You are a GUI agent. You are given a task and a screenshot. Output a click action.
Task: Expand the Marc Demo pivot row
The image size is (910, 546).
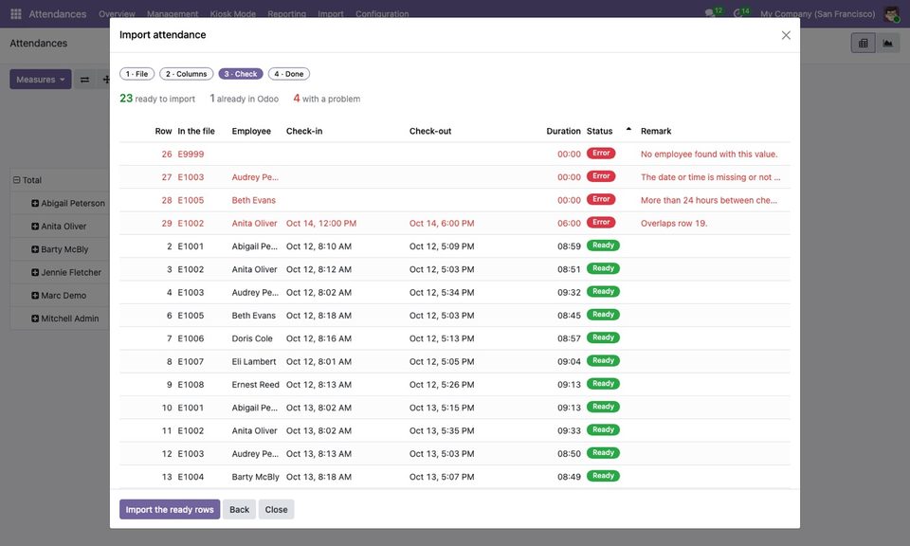tap(35, 296)
